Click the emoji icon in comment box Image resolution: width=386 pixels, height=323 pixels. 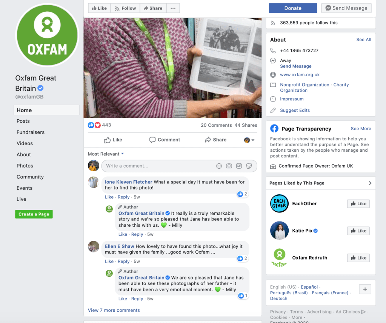point(219,166)
